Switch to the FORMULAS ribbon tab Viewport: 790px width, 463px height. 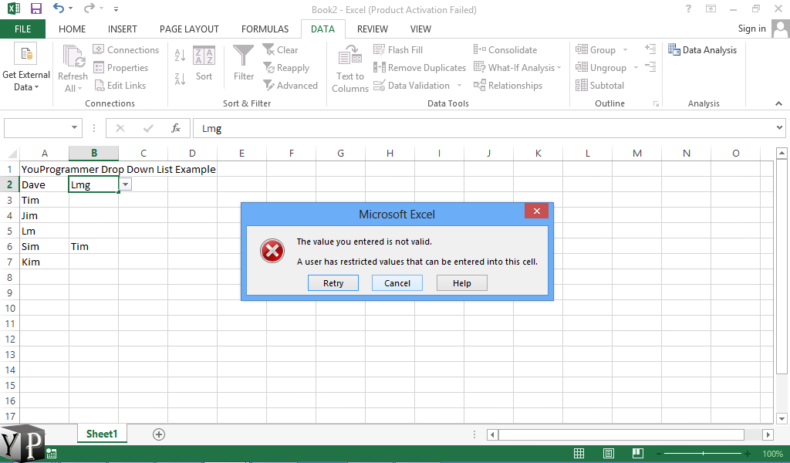pyautogui.click(x=265, y=29)
